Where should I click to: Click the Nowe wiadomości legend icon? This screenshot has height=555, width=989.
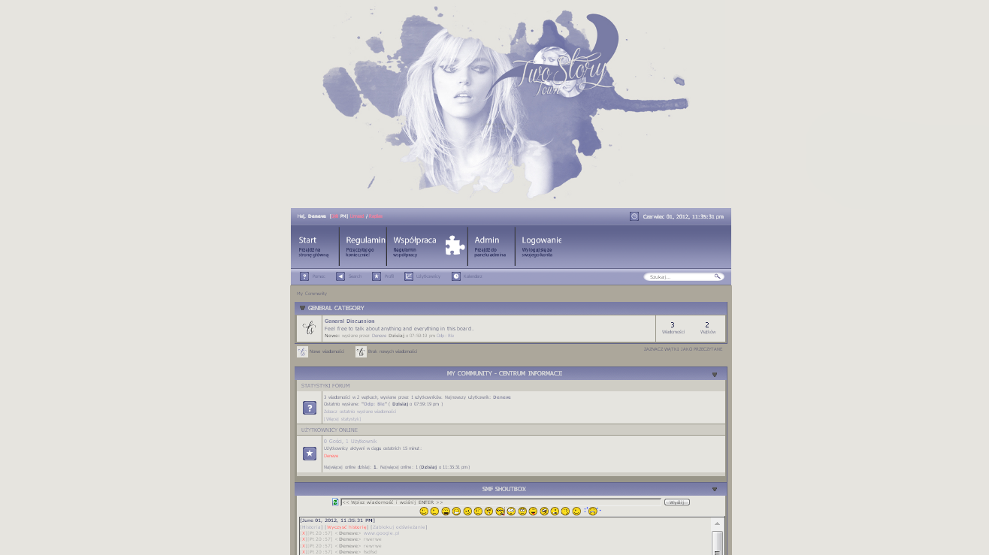(x=302, y=351)
